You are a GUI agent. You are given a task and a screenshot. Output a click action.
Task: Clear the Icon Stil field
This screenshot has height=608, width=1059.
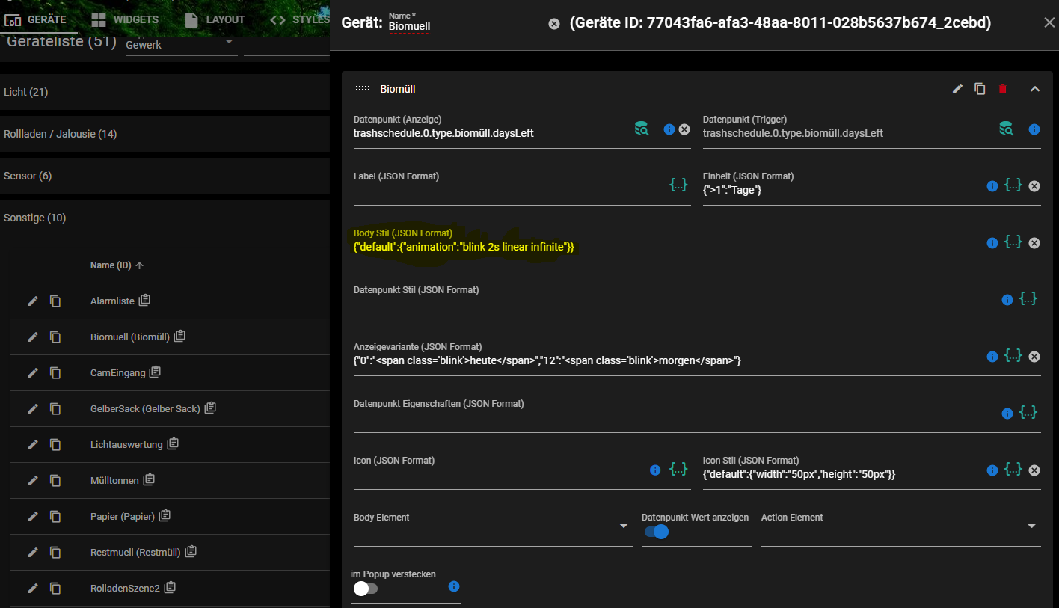click(x=1034, y=470)
